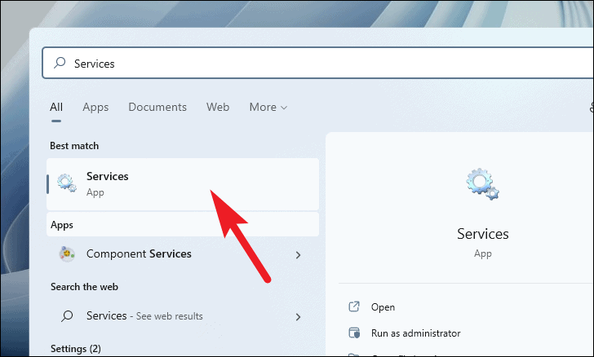The width and height of the screenshot is (594, 357).
Task: Expand Component Services details chevron
Action: (298, 255)
